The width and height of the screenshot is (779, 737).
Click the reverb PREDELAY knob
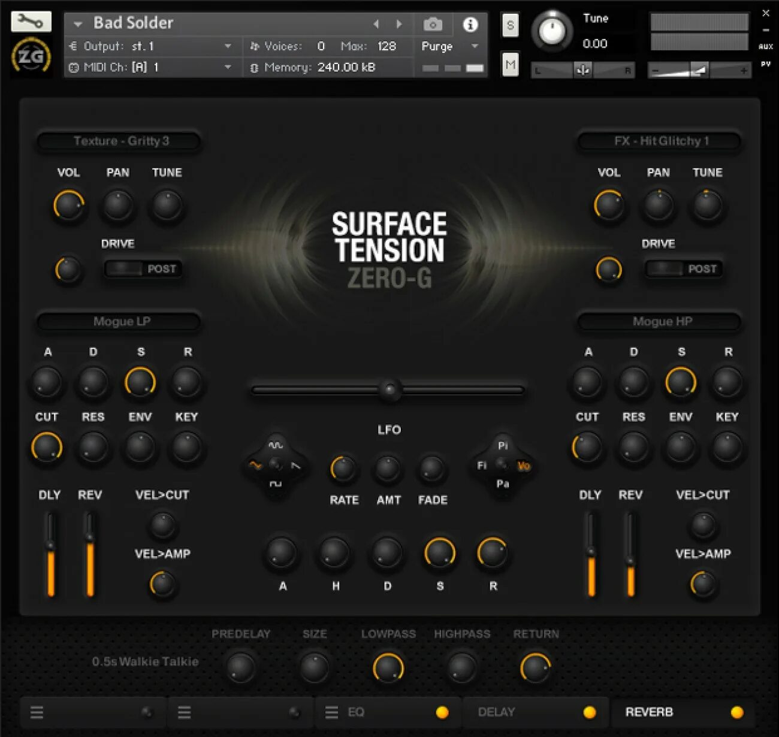(x=240, y=667)
